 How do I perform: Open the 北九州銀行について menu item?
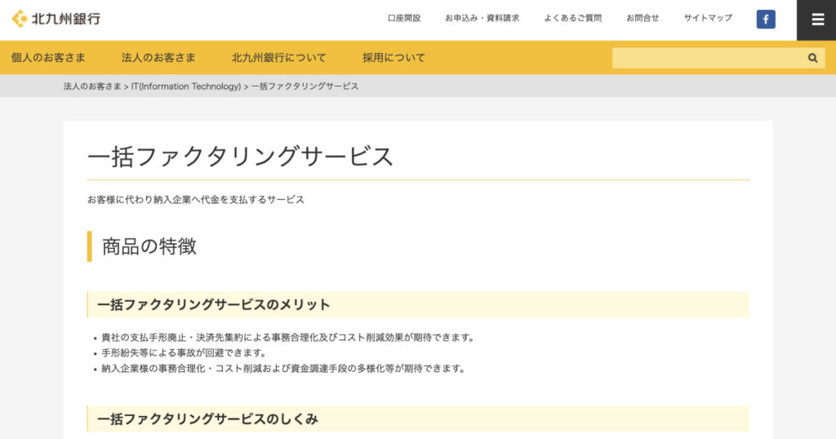[278, 58]
